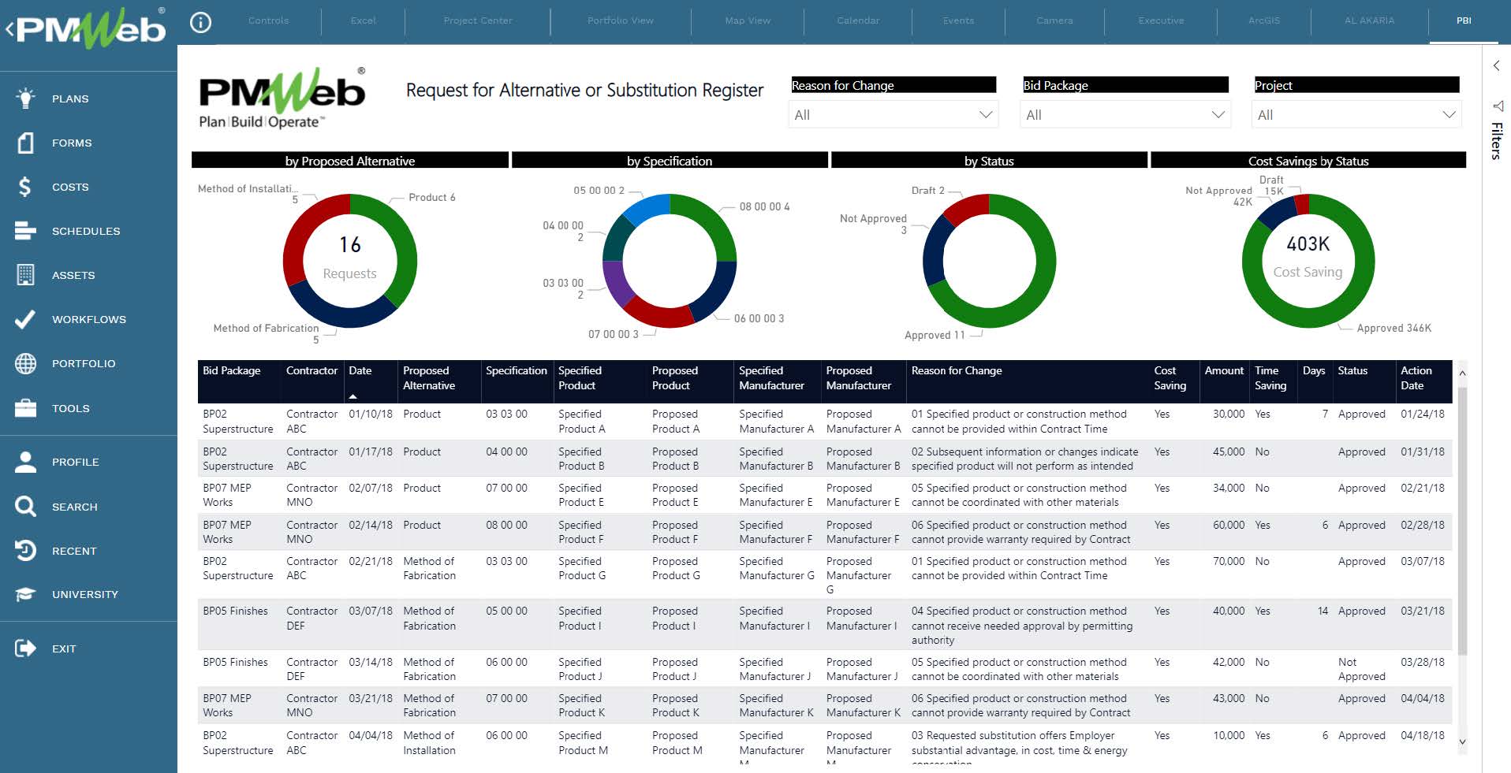Image resolution: width=1511 pixels, height=773 pixels.
Task: Open the Workflows checkmark icon
Action: pos(25,319)
